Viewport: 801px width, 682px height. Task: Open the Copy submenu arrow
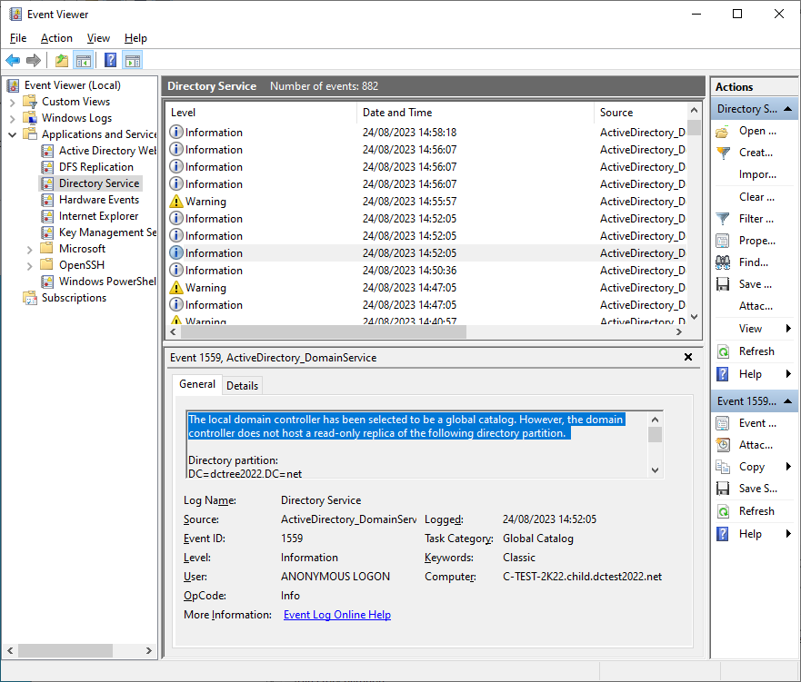point(788,466)
